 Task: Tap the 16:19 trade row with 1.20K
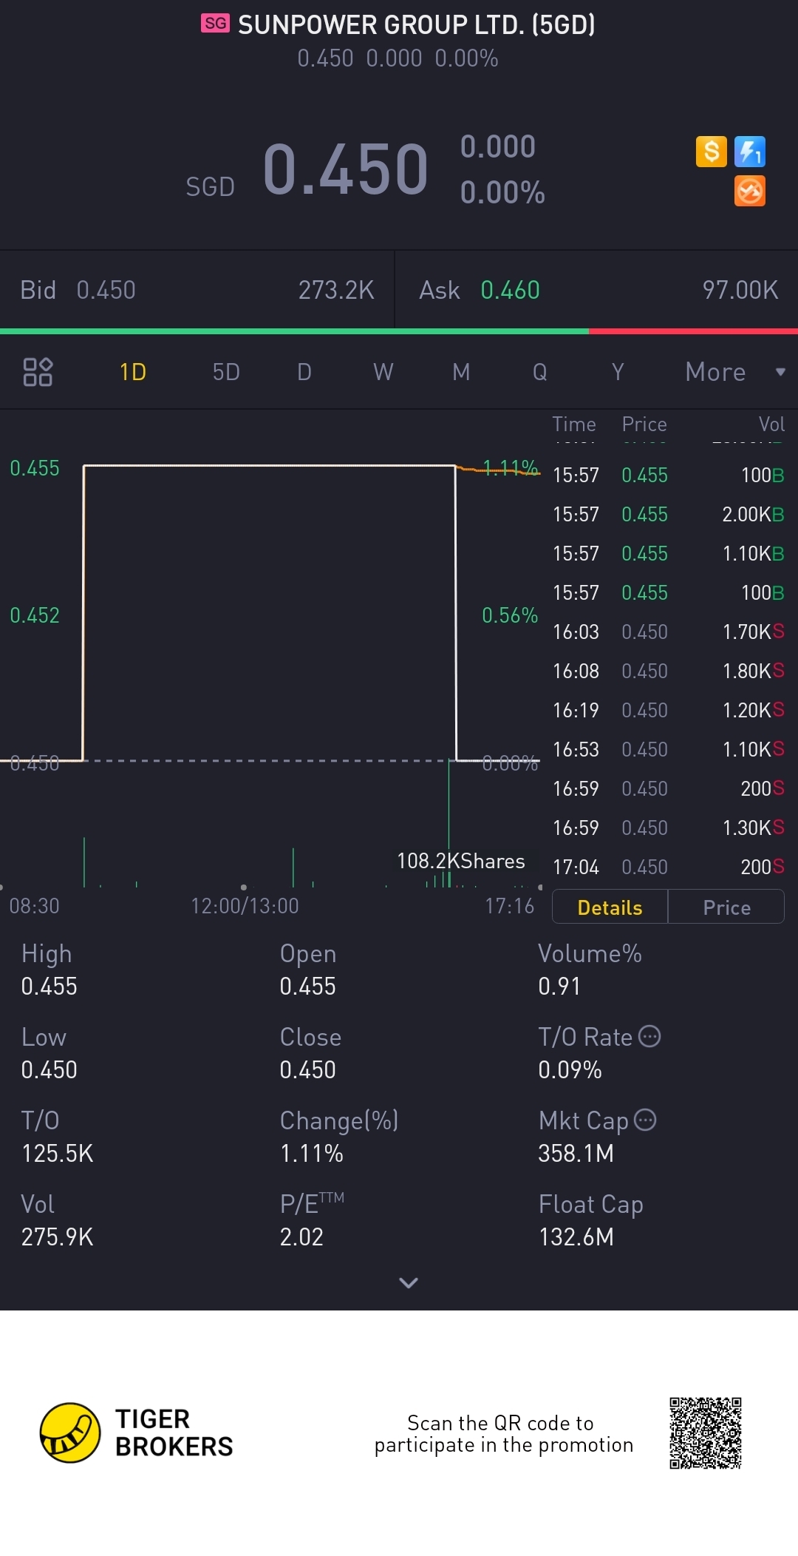point(669,710)
